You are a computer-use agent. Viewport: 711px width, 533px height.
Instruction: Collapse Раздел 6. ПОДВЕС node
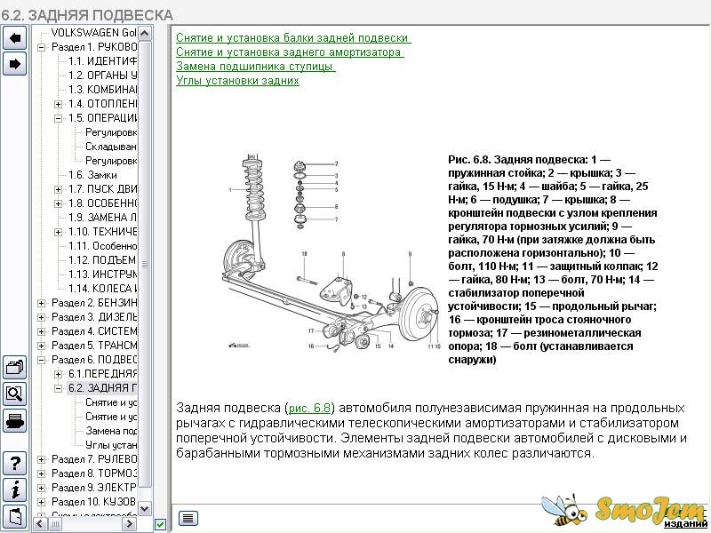click(41, 360)
